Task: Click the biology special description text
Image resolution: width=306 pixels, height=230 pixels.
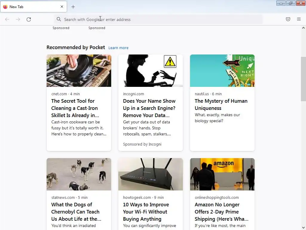Action: click(218, 118)
